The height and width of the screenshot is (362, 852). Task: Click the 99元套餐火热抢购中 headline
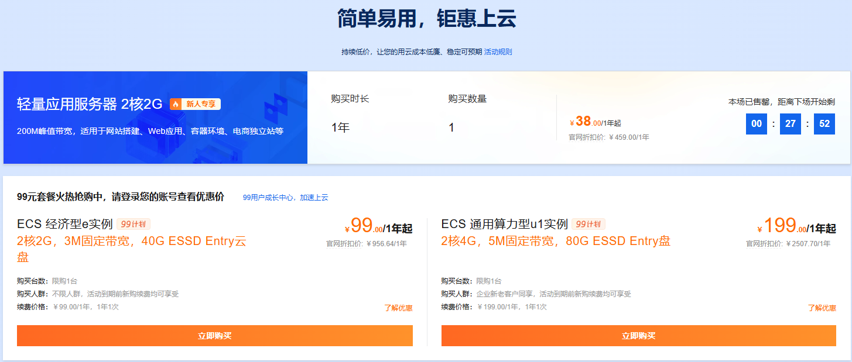(121, 197)
